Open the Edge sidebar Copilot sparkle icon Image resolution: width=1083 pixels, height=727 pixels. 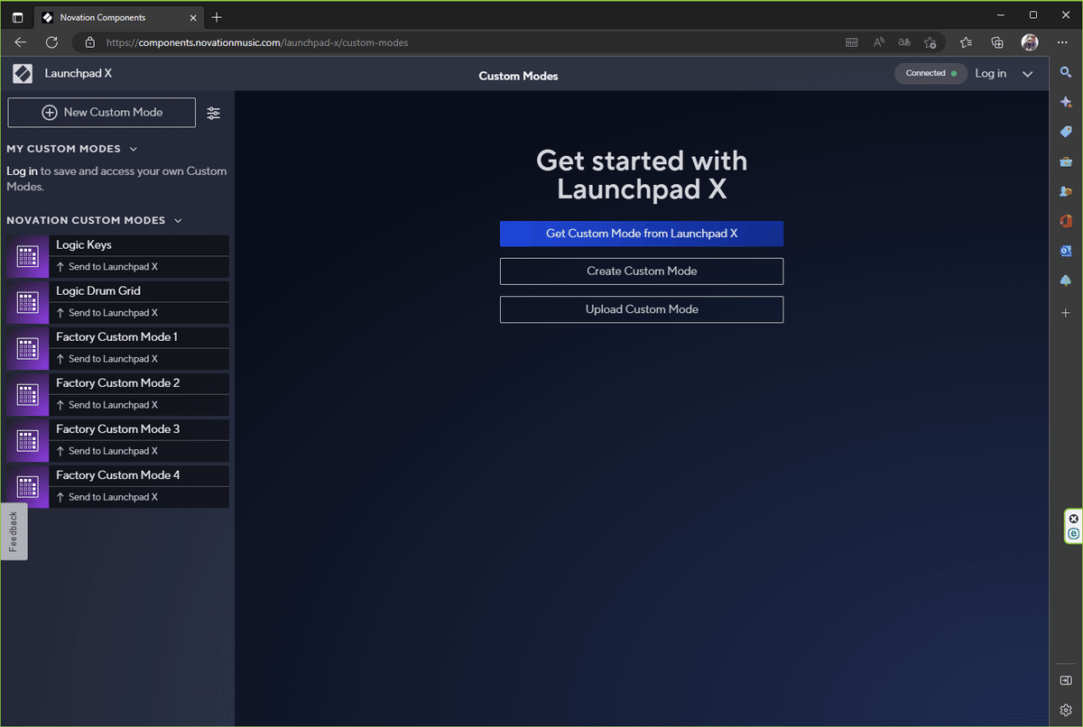click(x=1066, y=103)
